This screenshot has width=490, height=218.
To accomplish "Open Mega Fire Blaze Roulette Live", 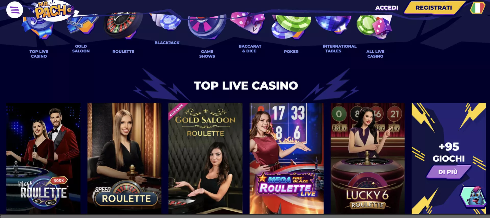I will click(x=287, y=158).
